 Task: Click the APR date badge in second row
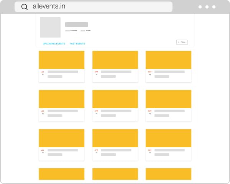point(97,112)
